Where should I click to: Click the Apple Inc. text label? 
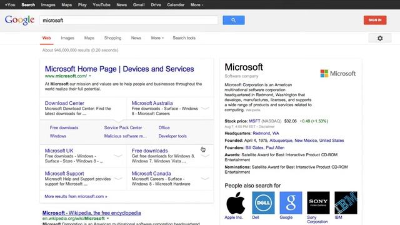234,217
